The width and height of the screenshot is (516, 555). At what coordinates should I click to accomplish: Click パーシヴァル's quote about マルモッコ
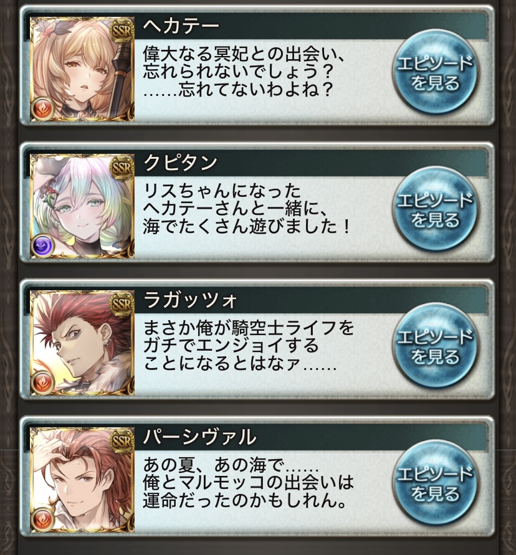click(x=248, y=483)
